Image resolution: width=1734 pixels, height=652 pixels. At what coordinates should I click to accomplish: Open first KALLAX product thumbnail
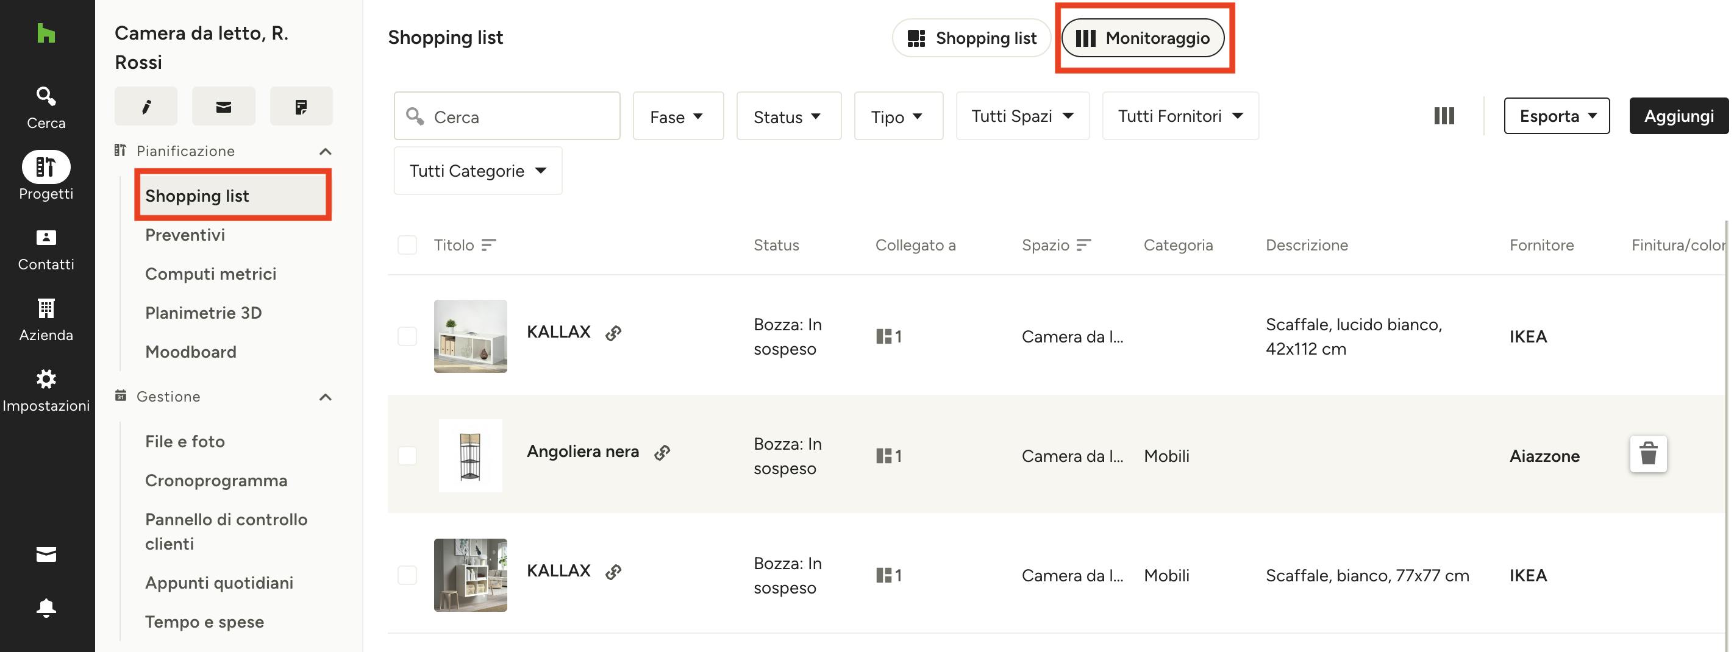[x=471, y=336]
